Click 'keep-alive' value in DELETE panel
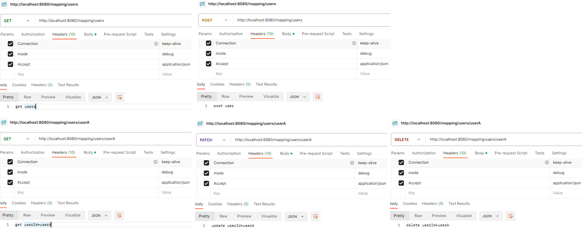Viewport: 583px width, 229px height. [x=562, y=163]
